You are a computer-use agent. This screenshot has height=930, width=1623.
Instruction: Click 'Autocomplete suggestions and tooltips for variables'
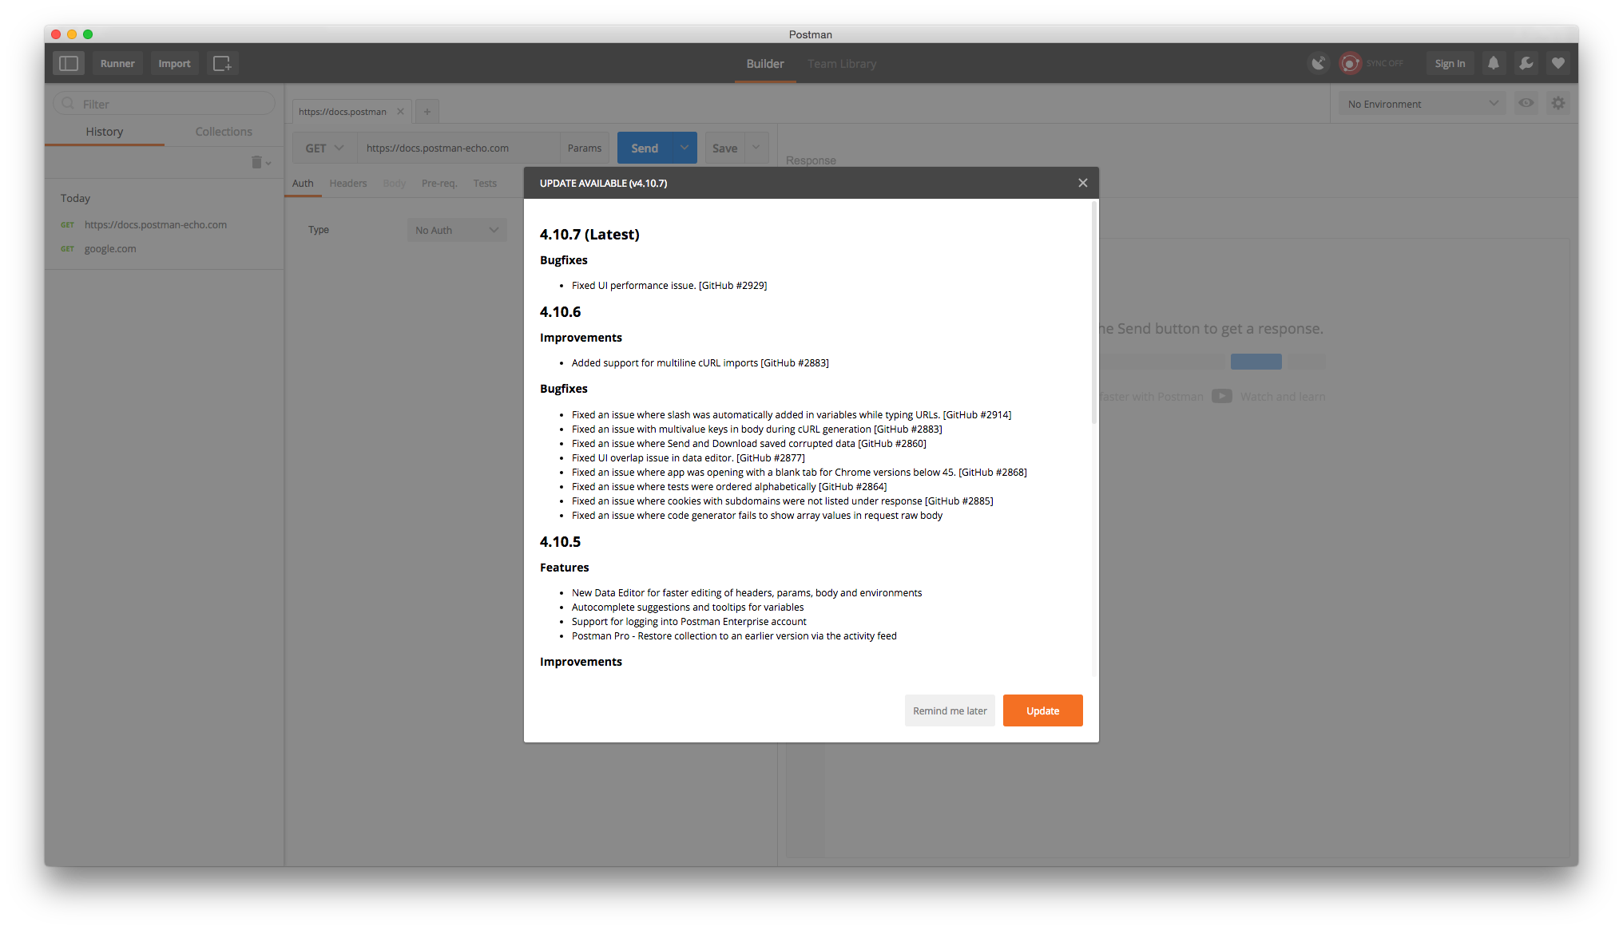tap(688, 607)
